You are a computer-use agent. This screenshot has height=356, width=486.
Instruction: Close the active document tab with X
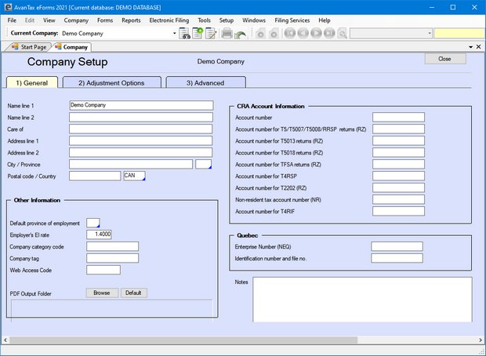click(x=478, y=47)
